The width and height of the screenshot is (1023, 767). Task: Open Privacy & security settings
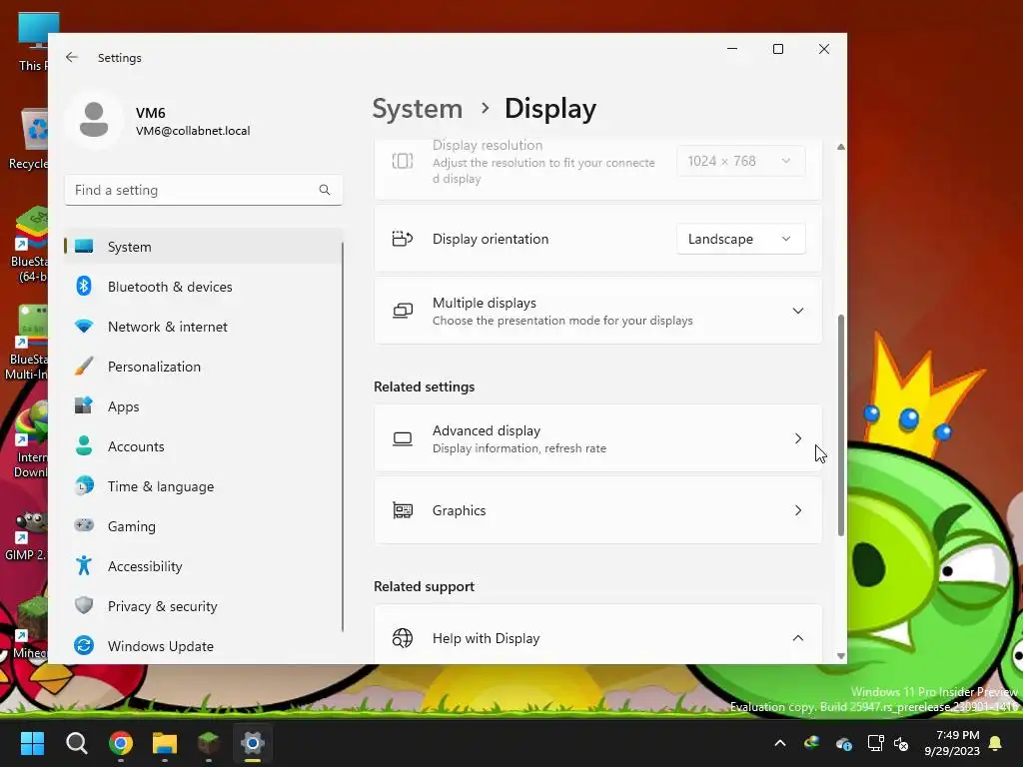pos(203,606)
